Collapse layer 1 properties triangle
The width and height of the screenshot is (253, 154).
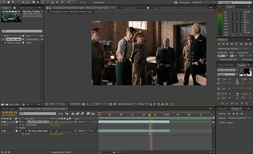coord(14,122)
